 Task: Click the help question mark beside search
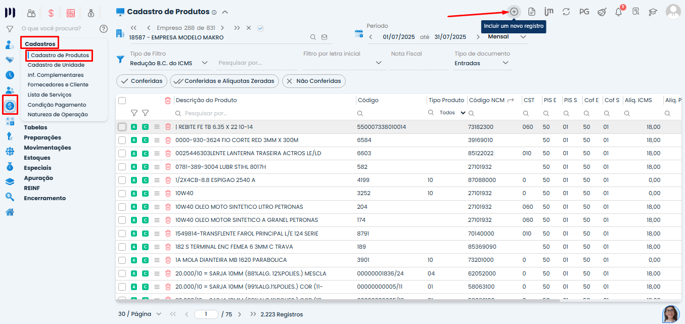click(x=104, y=29)
